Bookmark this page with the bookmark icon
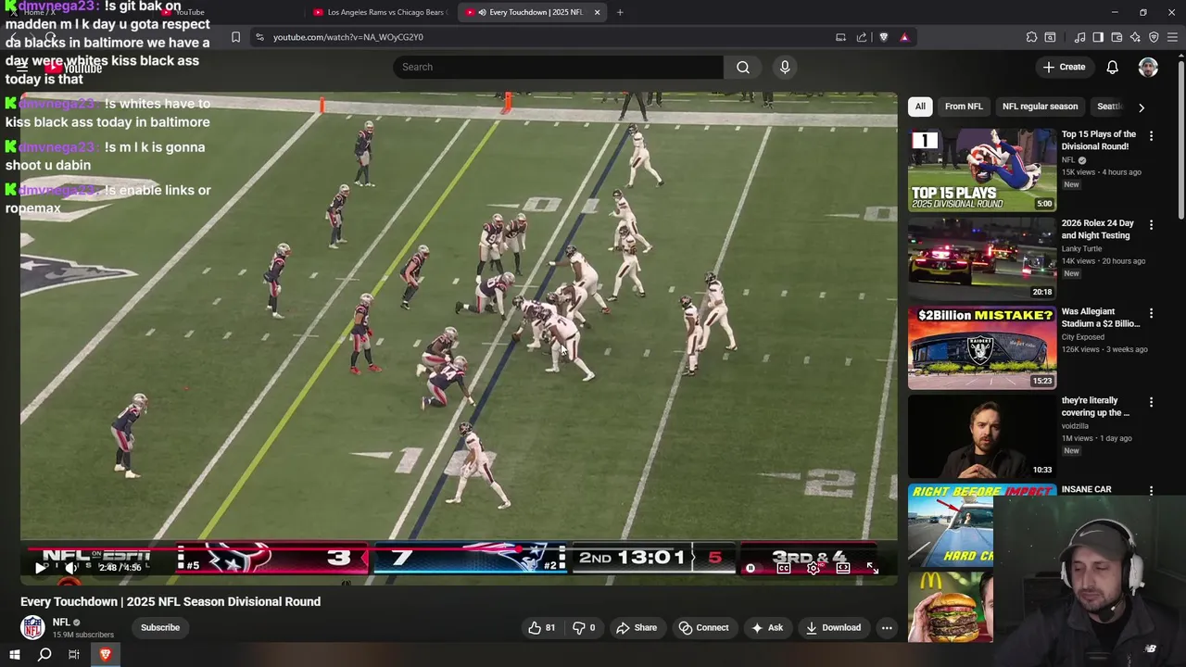 pos(235,37)
